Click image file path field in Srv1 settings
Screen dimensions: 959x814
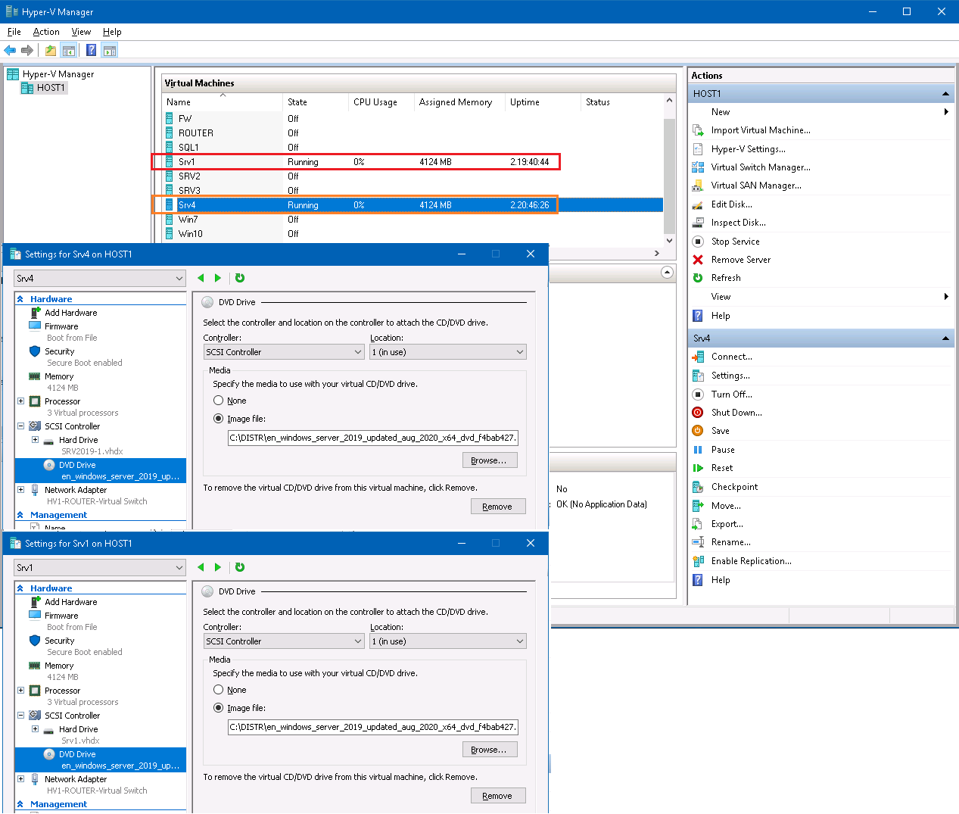373,727
